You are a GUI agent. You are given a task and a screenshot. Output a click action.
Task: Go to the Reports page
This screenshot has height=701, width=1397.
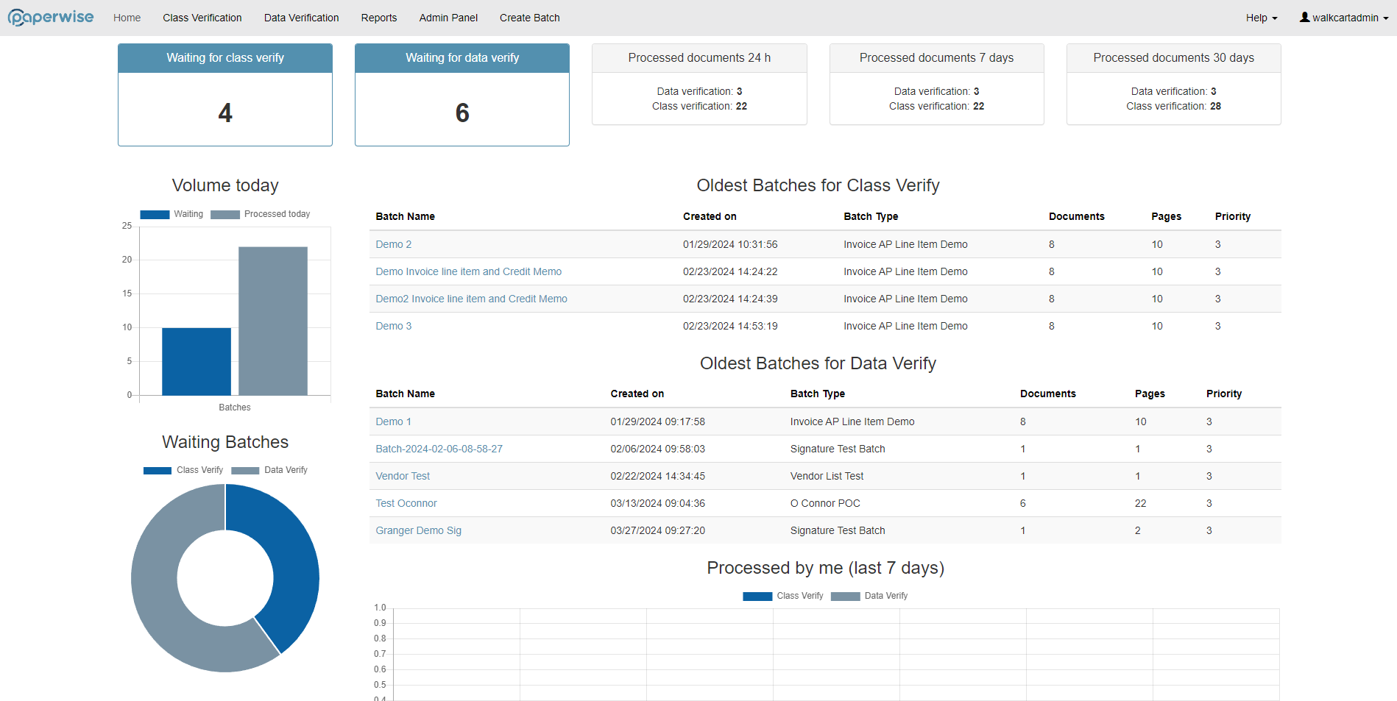tap(379, 18)
